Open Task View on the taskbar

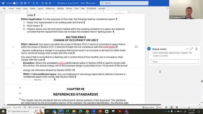coord(48,111)
